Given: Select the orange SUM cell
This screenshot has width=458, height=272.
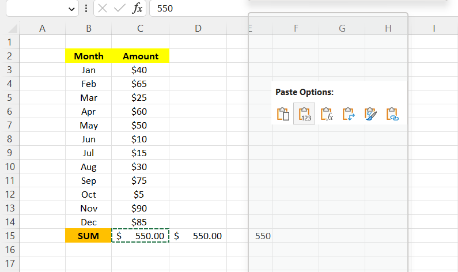Looking at the screenshot, I should point(88,236).
